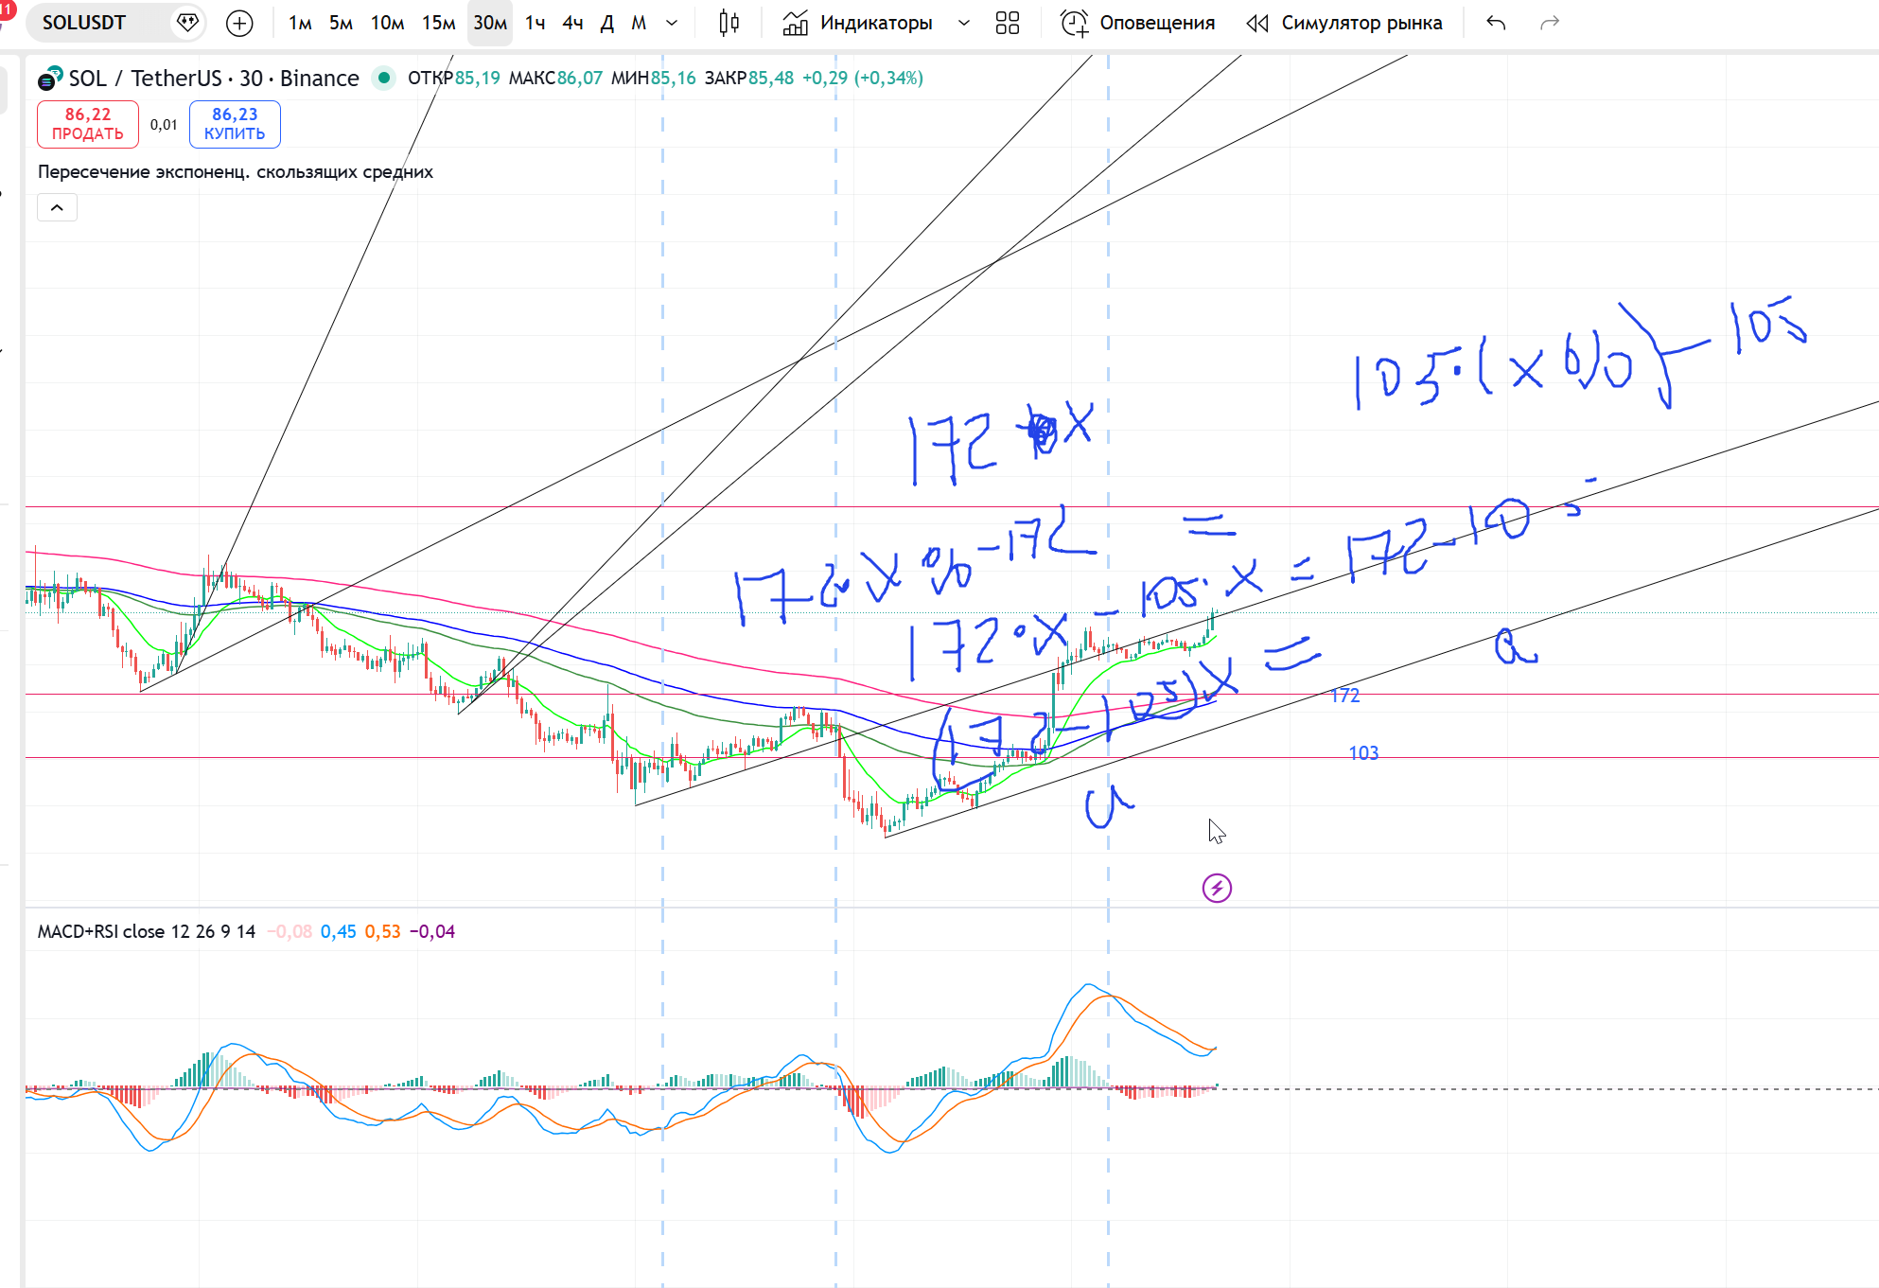Viewport: 1879px width, 1288px height.
Task: Click the redo arrow
Action: [1549, 23]
